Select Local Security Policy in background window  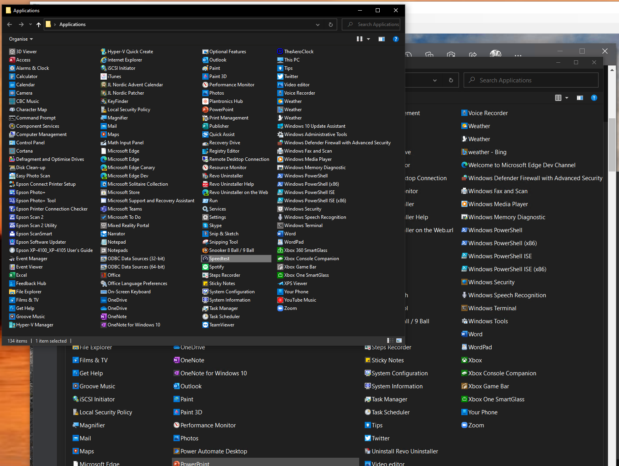pos(103,412)
